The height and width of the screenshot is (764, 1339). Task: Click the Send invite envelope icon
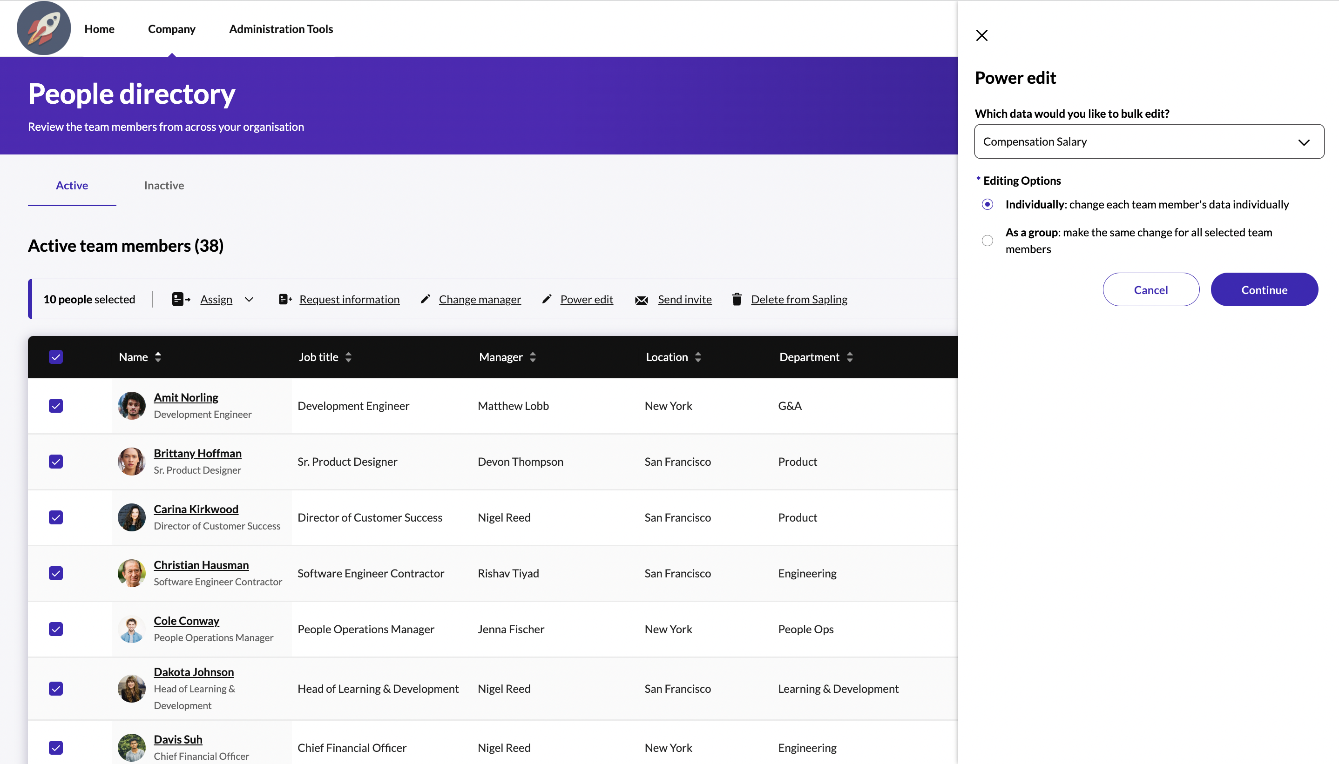click(642, 299)
